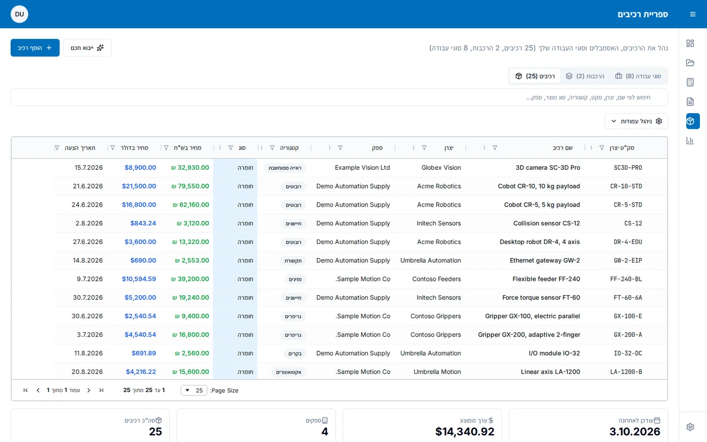Switch to the הרכבות (2) tab
The image size is (707, 442).
tap(585, 76)
